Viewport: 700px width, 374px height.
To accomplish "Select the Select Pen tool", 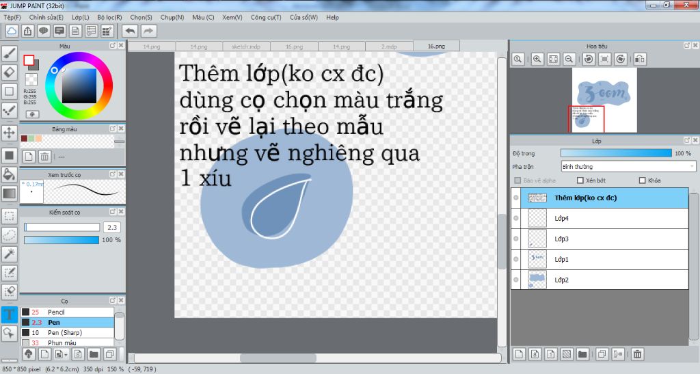I will point(10,273).
